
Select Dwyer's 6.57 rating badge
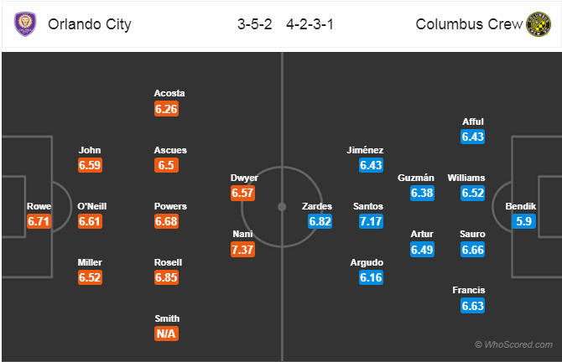(x=243, y=193)
